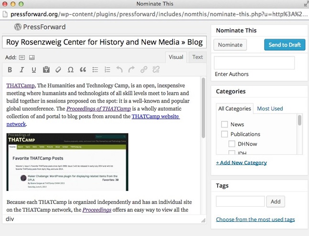Expand the most used tags list
Screen dimensions: 309x236
255,219
